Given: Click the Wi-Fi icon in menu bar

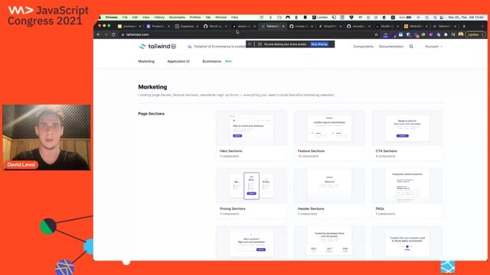Looking at the screenshot, I should 418,18.
